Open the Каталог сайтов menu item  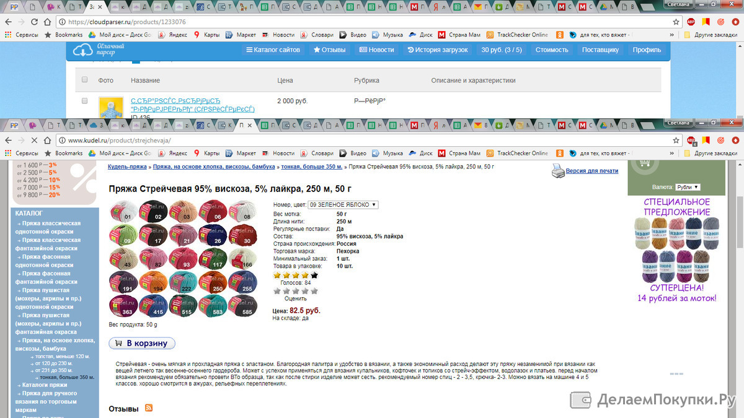coord(273,50)
